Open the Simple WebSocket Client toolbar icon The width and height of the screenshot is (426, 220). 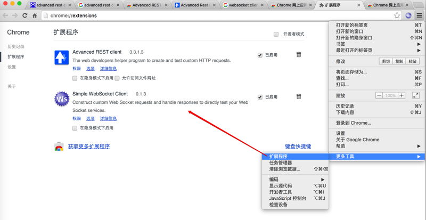[x=408, y=15]
